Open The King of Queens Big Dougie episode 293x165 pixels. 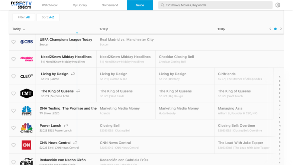click(x=185, y=93)
